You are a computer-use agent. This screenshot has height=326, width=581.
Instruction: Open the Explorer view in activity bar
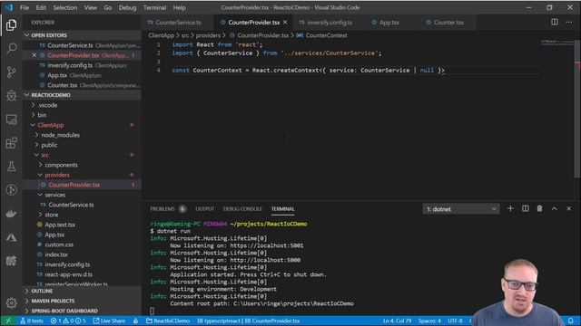11,24
